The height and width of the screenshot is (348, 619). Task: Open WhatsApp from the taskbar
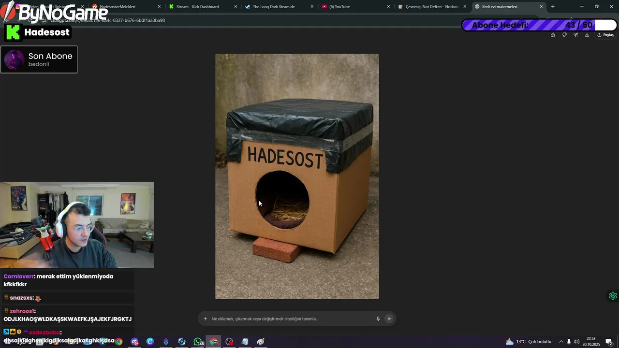tap(198, 342)
